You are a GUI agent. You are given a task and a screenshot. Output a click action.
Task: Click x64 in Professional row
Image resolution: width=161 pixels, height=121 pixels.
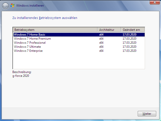[x=101, y=43]
